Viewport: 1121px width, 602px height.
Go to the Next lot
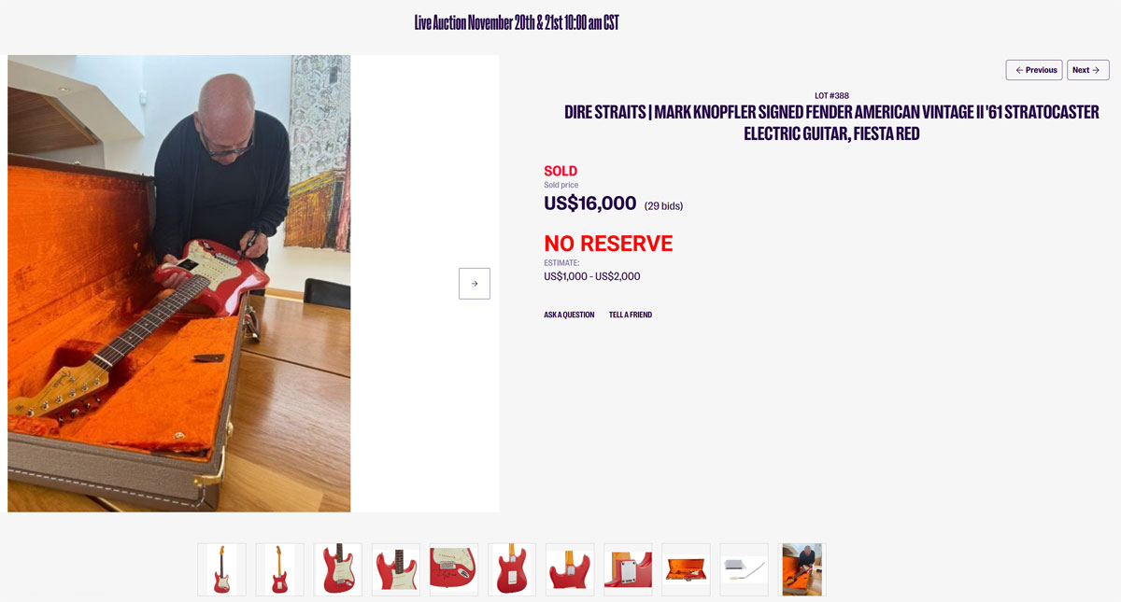point(1088,70)
